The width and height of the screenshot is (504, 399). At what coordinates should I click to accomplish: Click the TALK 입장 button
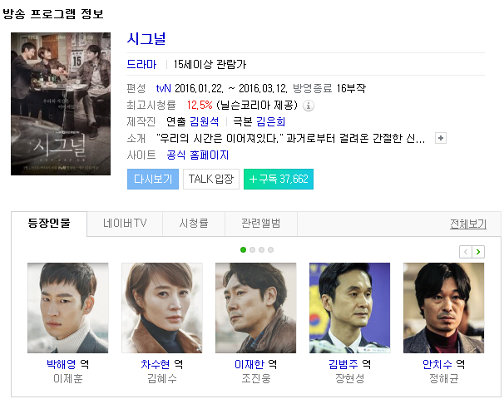click(x=211, y=179)
